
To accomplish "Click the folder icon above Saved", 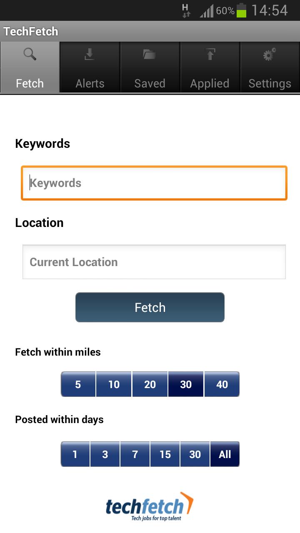I will coord(150,54).
